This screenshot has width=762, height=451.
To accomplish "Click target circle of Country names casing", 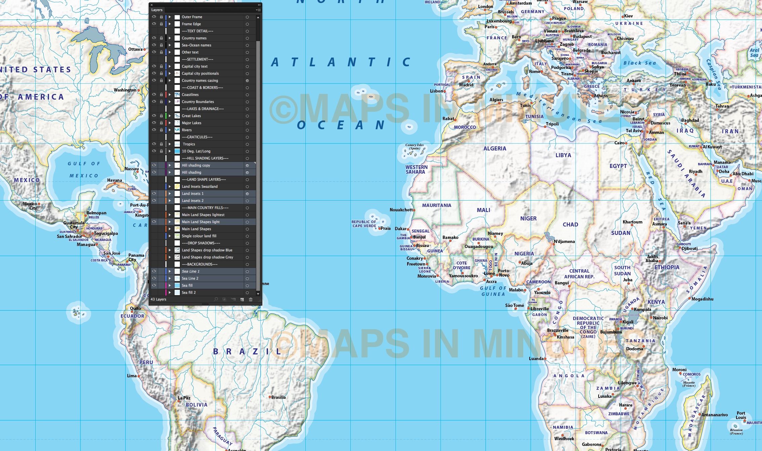I will 247,80.
